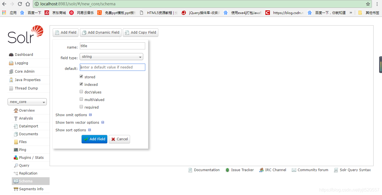
Task: Click the Files folder icon
Action: tap(16, 142)
